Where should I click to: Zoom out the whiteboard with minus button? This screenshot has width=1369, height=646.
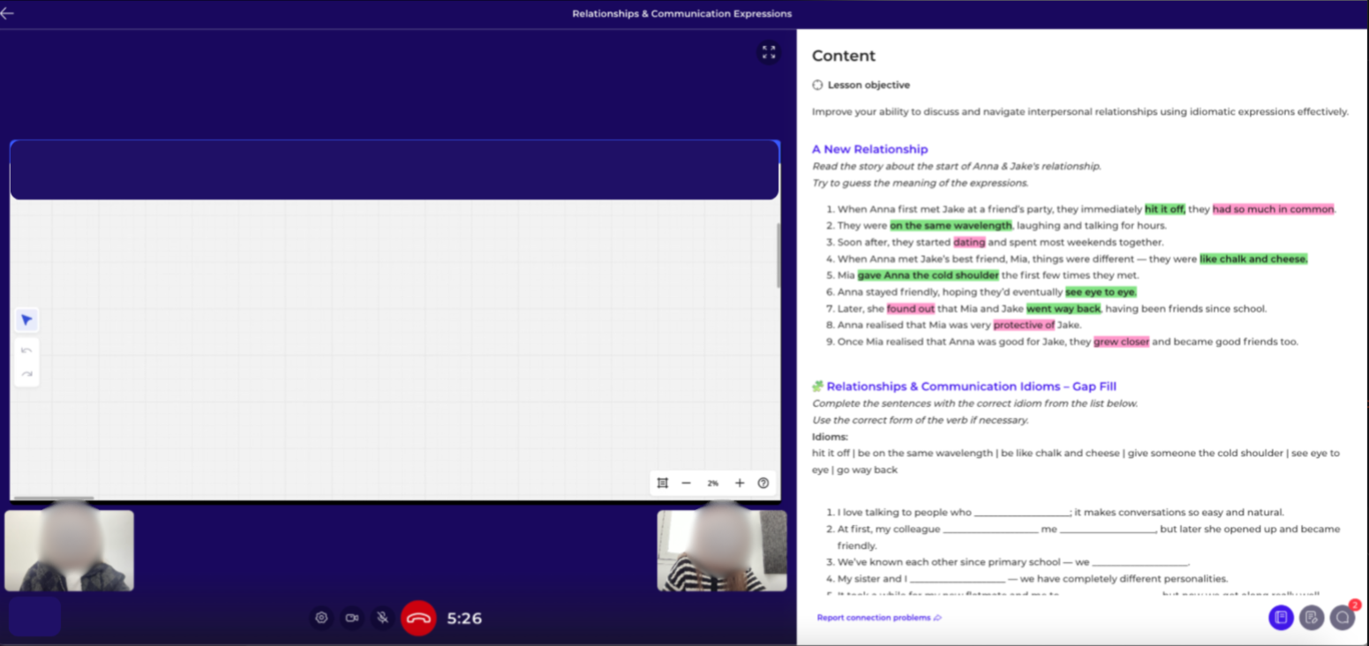(x=686, y=483)
